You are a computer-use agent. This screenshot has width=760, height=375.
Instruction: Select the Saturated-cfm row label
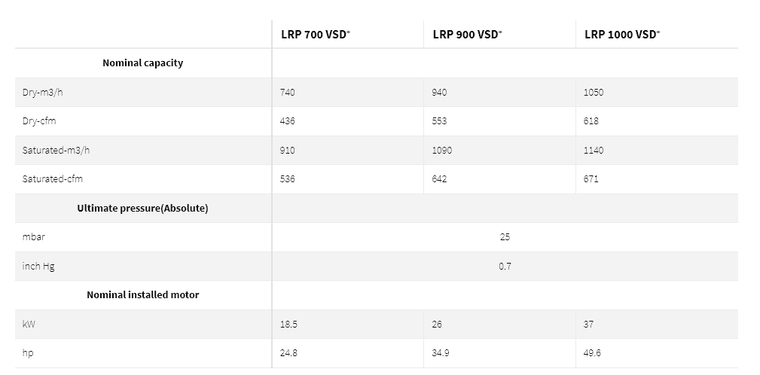tap(52, 178)
